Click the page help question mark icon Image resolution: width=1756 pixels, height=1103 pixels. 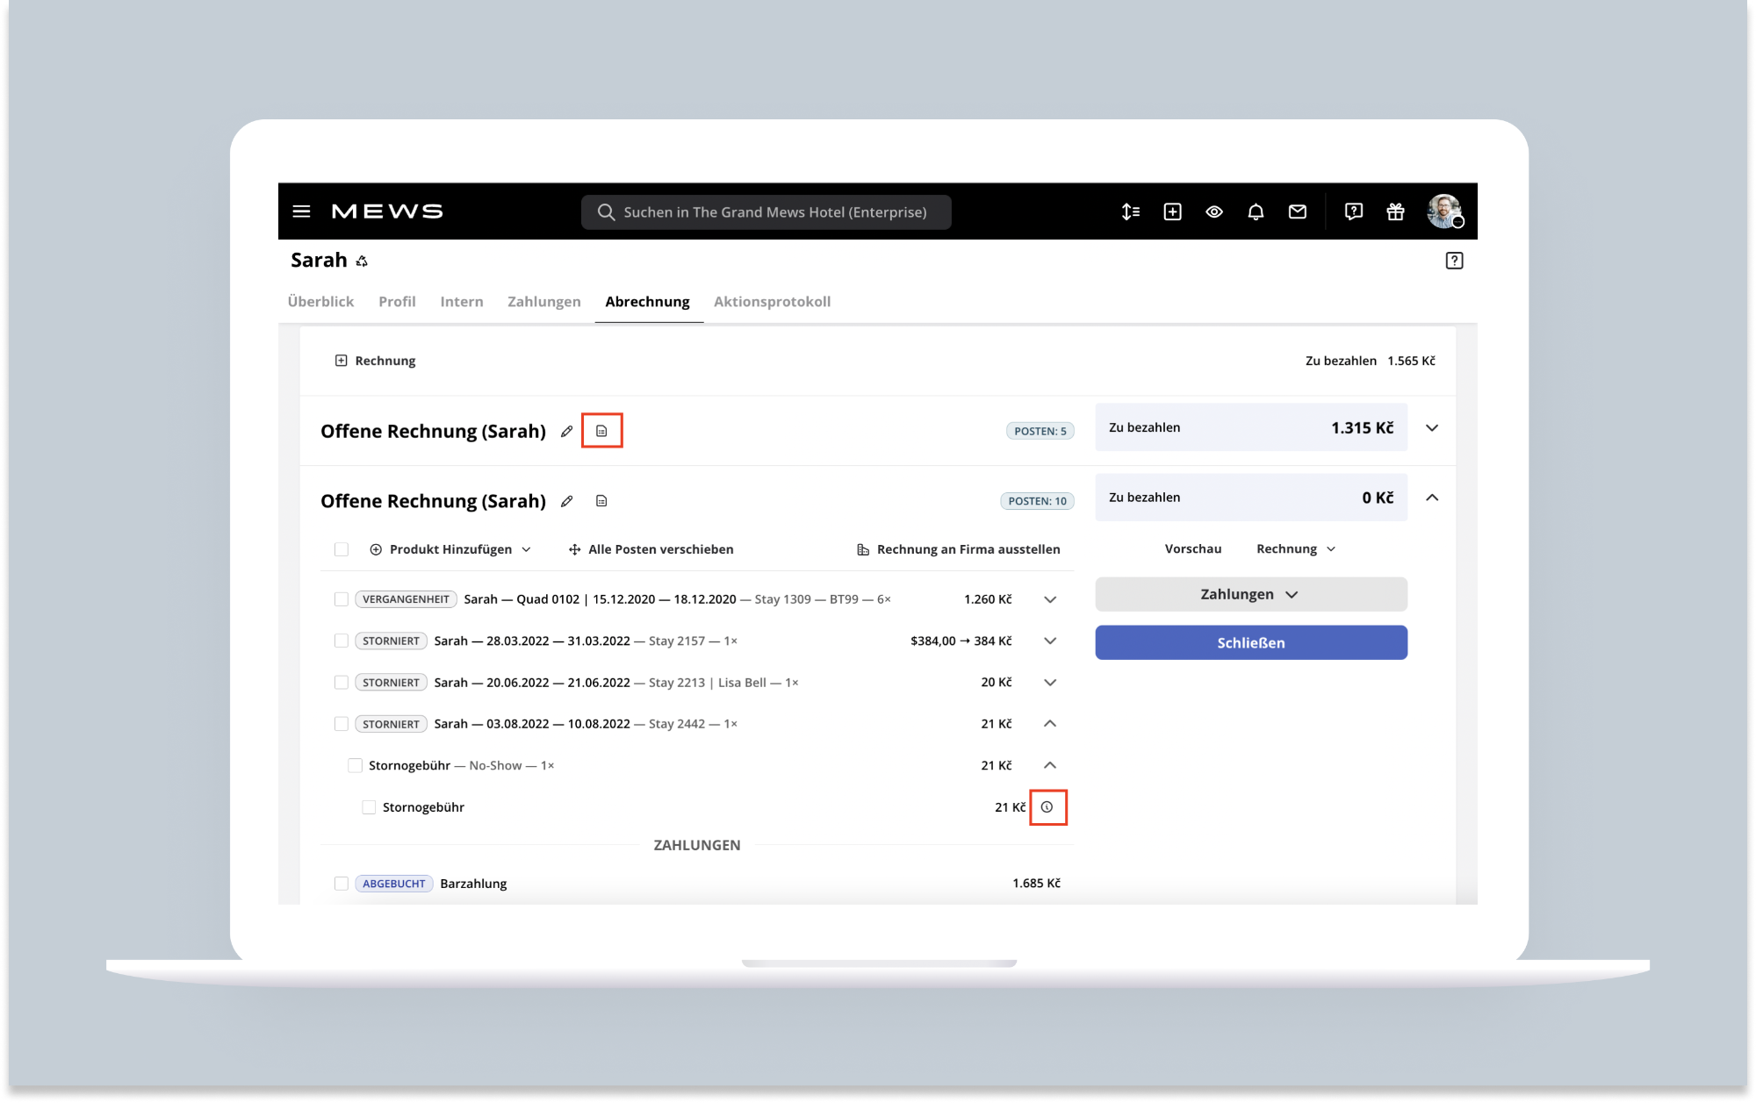pos(1454,261)
